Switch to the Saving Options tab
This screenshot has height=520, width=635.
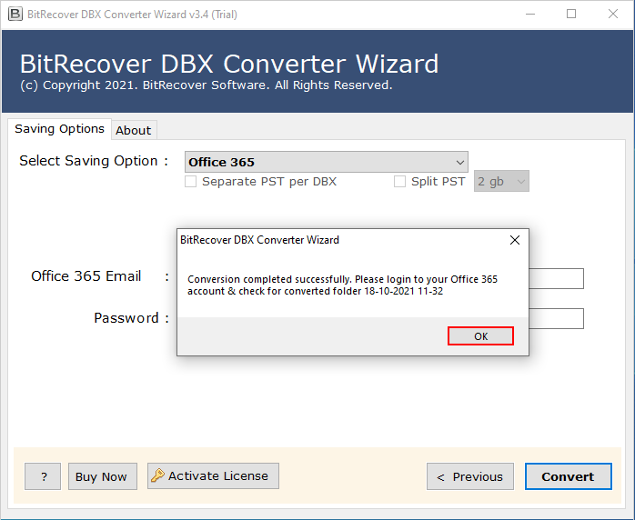59,129
